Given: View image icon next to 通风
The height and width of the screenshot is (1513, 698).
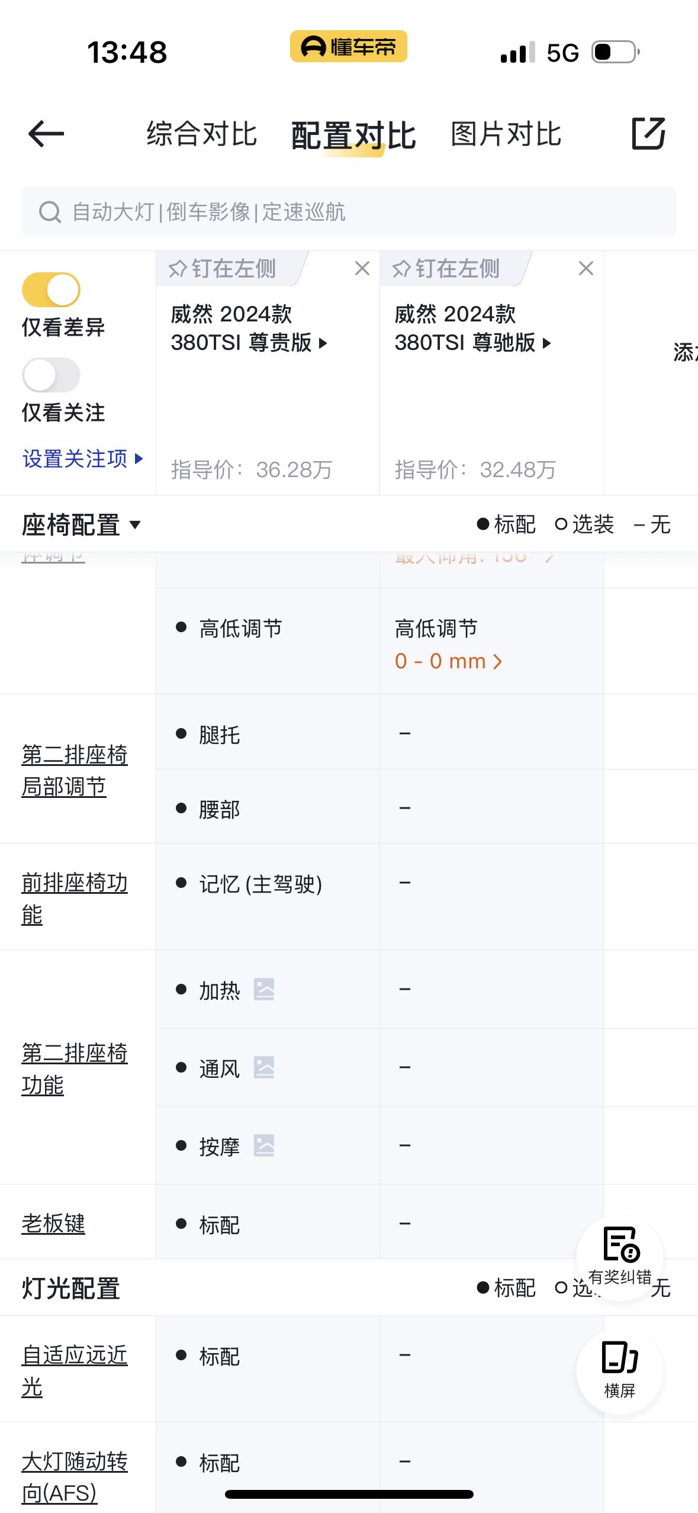Looking at the screenshot, I should coord(264,1067).
